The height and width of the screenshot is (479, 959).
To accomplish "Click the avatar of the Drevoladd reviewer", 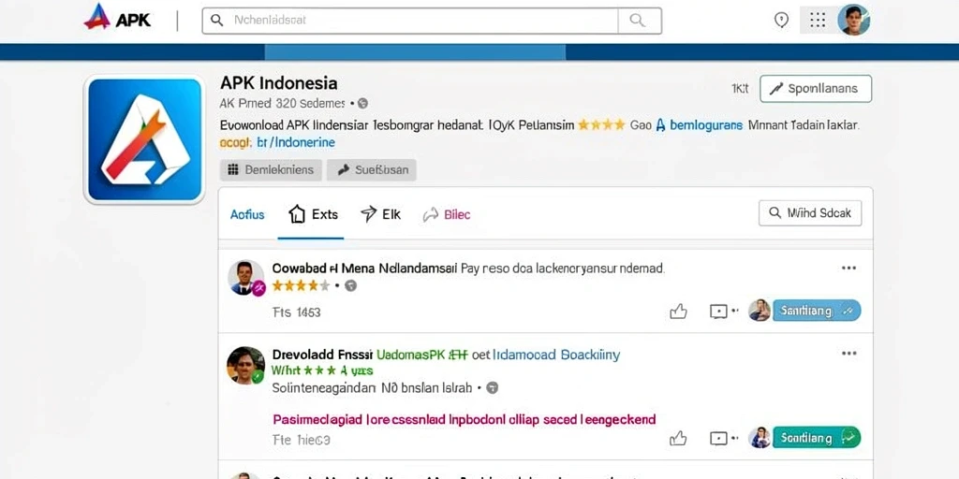I will [246, 366].
